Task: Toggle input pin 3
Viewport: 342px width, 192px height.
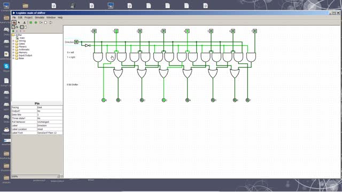Action: pos(164,31)
